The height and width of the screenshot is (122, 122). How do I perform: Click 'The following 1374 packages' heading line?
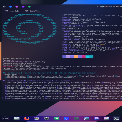(37, 81)
